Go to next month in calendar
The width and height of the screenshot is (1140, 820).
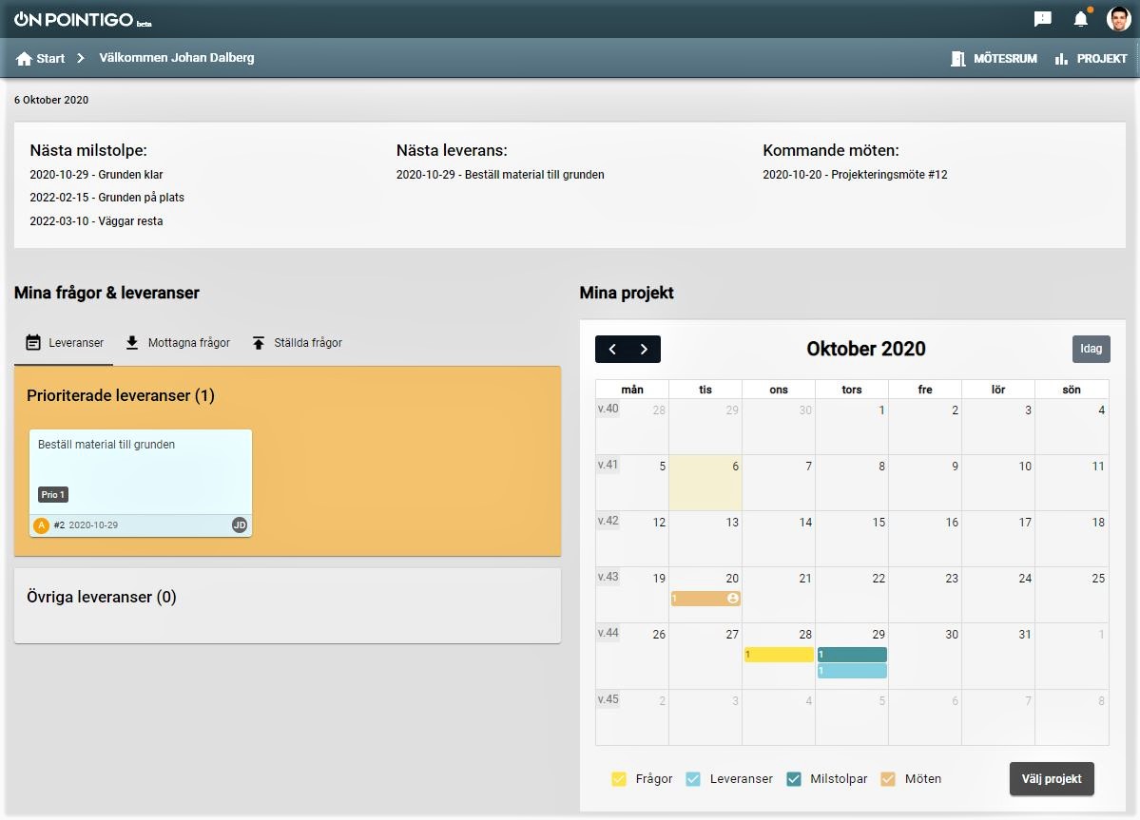[644, 350]
